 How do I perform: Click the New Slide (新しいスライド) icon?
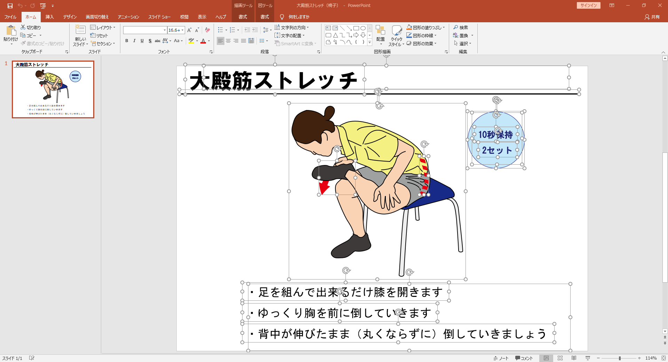[x=80, y=30]
